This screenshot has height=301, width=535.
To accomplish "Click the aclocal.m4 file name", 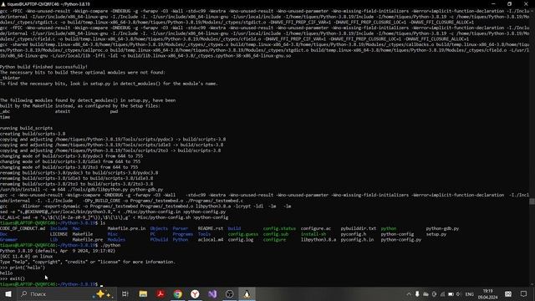I will [x=211, y=240].
